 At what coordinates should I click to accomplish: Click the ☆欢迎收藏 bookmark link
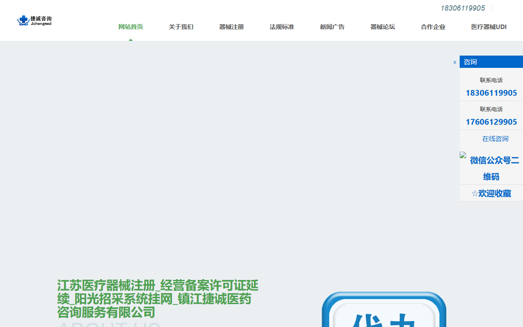point(491,193)
